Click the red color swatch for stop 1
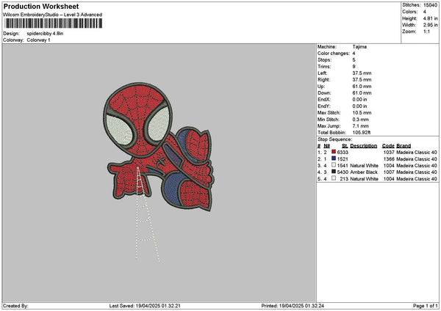Screen dimensions: 441x311 coord(334,152)
